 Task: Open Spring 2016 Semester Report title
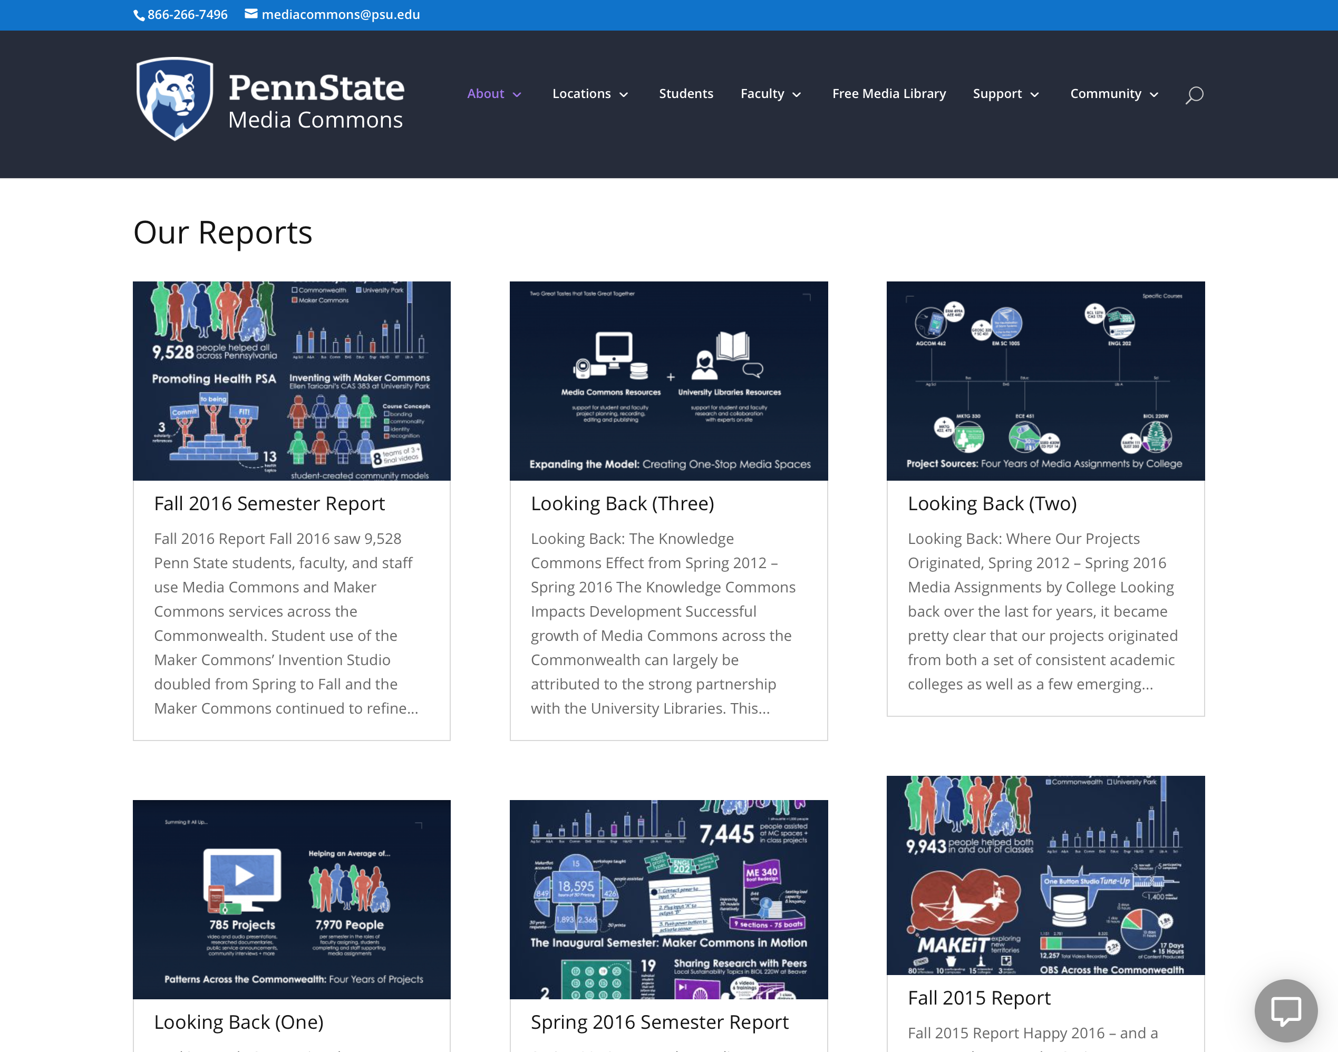(659, 1022)
